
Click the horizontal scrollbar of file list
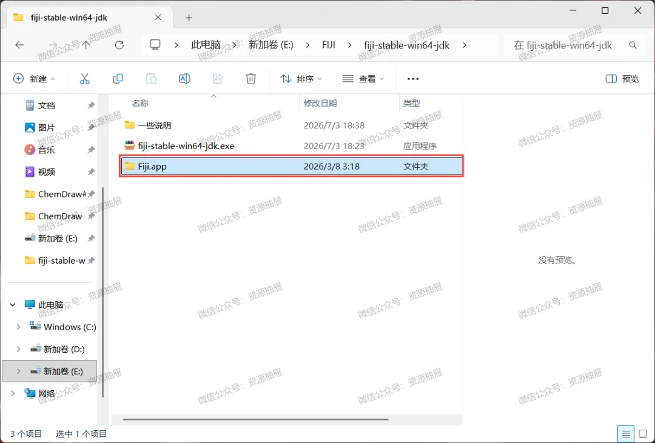tap(255, 419)
